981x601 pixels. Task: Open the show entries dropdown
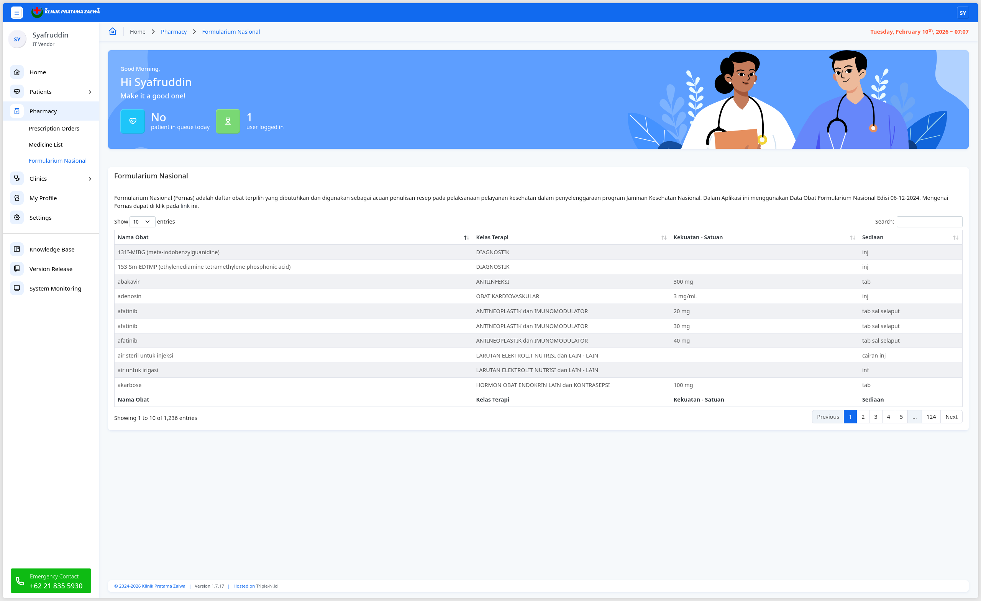[x=142, y=222]
